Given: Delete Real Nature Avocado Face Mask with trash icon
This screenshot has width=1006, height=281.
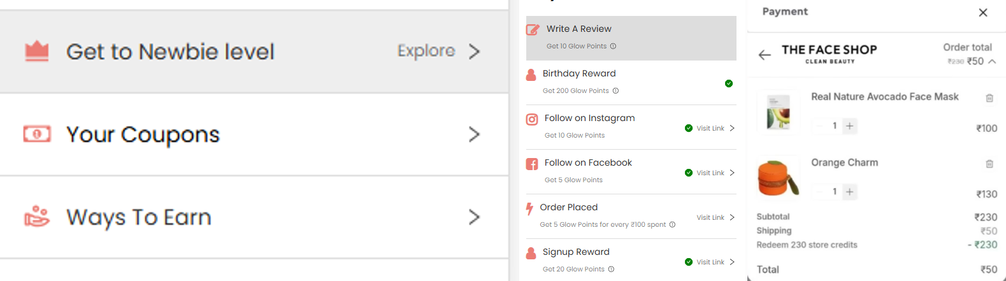Looking at the screenshot, I should point(989,97).
